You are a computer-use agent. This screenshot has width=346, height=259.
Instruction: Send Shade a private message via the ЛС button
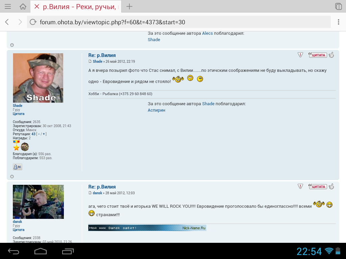(17, 167)
